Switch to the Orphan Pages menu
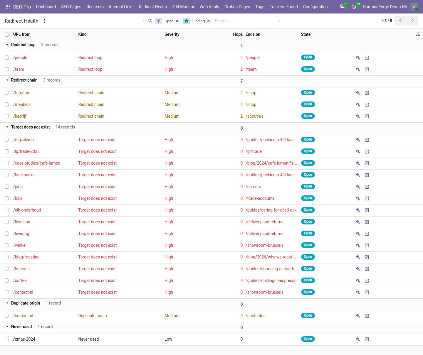This screenshot has height=355, width=423. (x=237, y=7)
